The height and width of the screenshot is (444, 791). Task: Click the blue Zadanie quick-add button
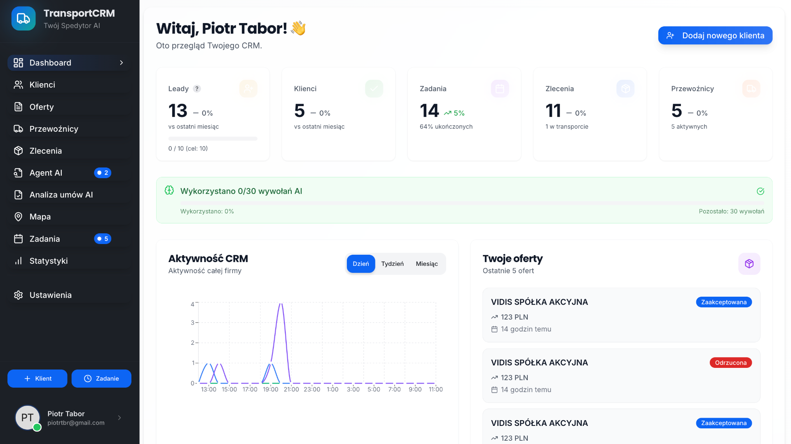[101, 379]
